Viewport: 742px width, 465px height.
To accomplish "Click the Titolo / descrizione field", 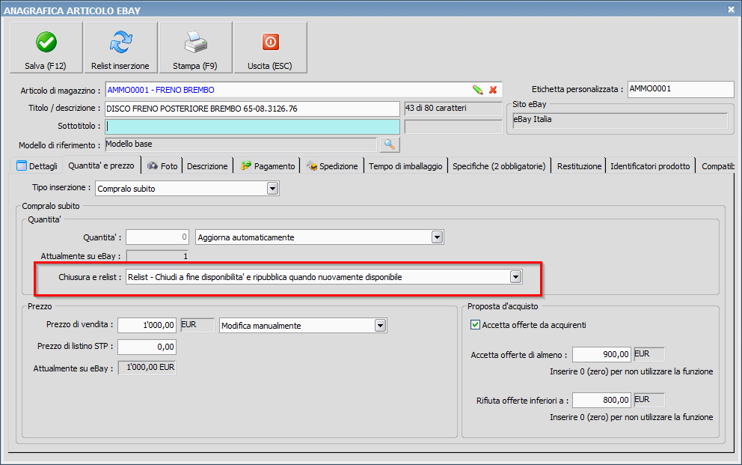I will click(252, 109).
